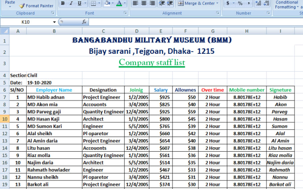The image size is (303, 189).
Task: Click Merge & Center button
Action: coord(196,3)
